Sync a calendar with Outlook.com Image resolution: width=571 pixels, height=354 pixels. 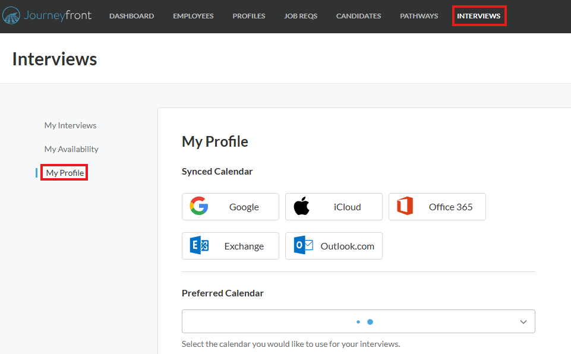tap(333, 246)
